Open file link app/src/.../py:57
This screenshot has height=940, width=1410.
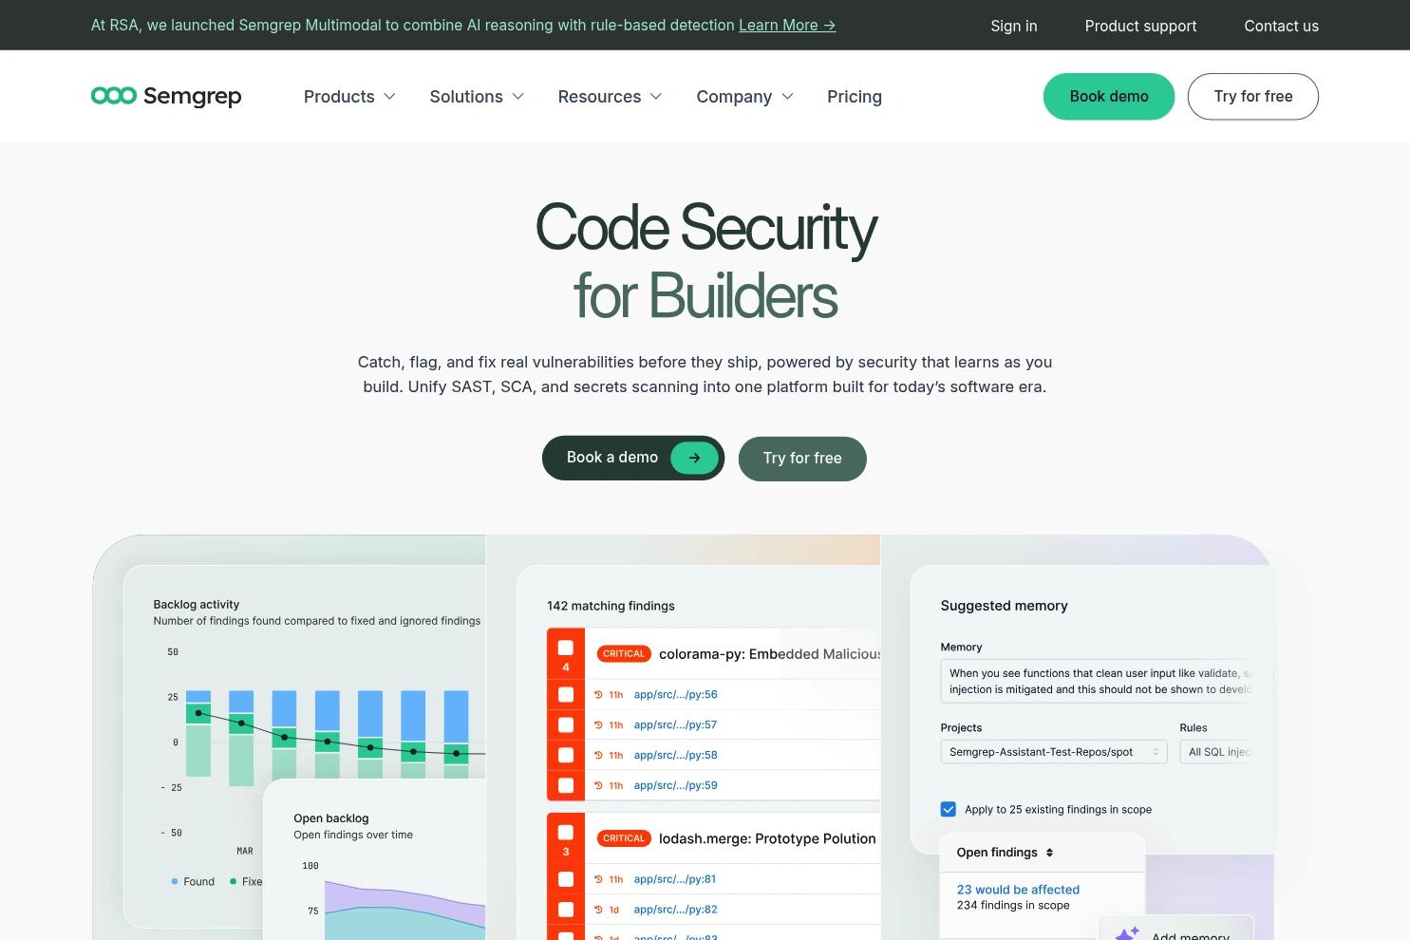[x=675, y=725]
